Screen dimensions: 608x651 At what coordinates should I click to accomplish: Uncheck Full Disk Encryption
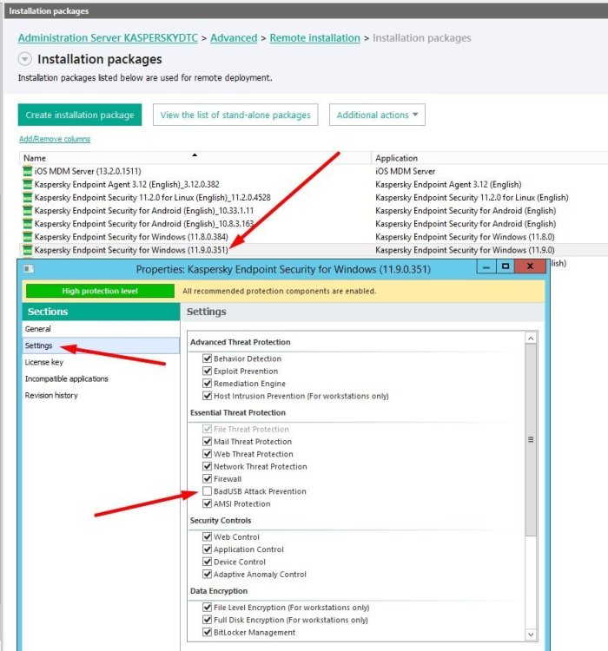[x=207, y=620]
